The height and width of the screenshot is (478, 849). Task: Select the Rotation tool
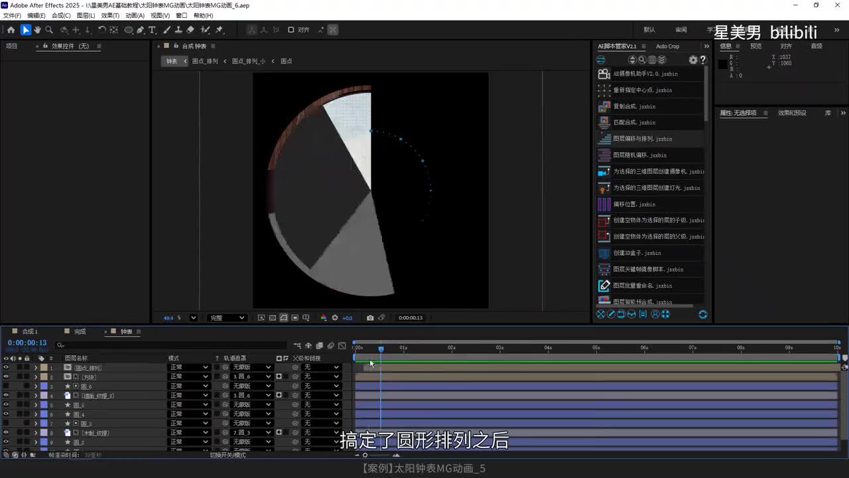tap(102, 30)
